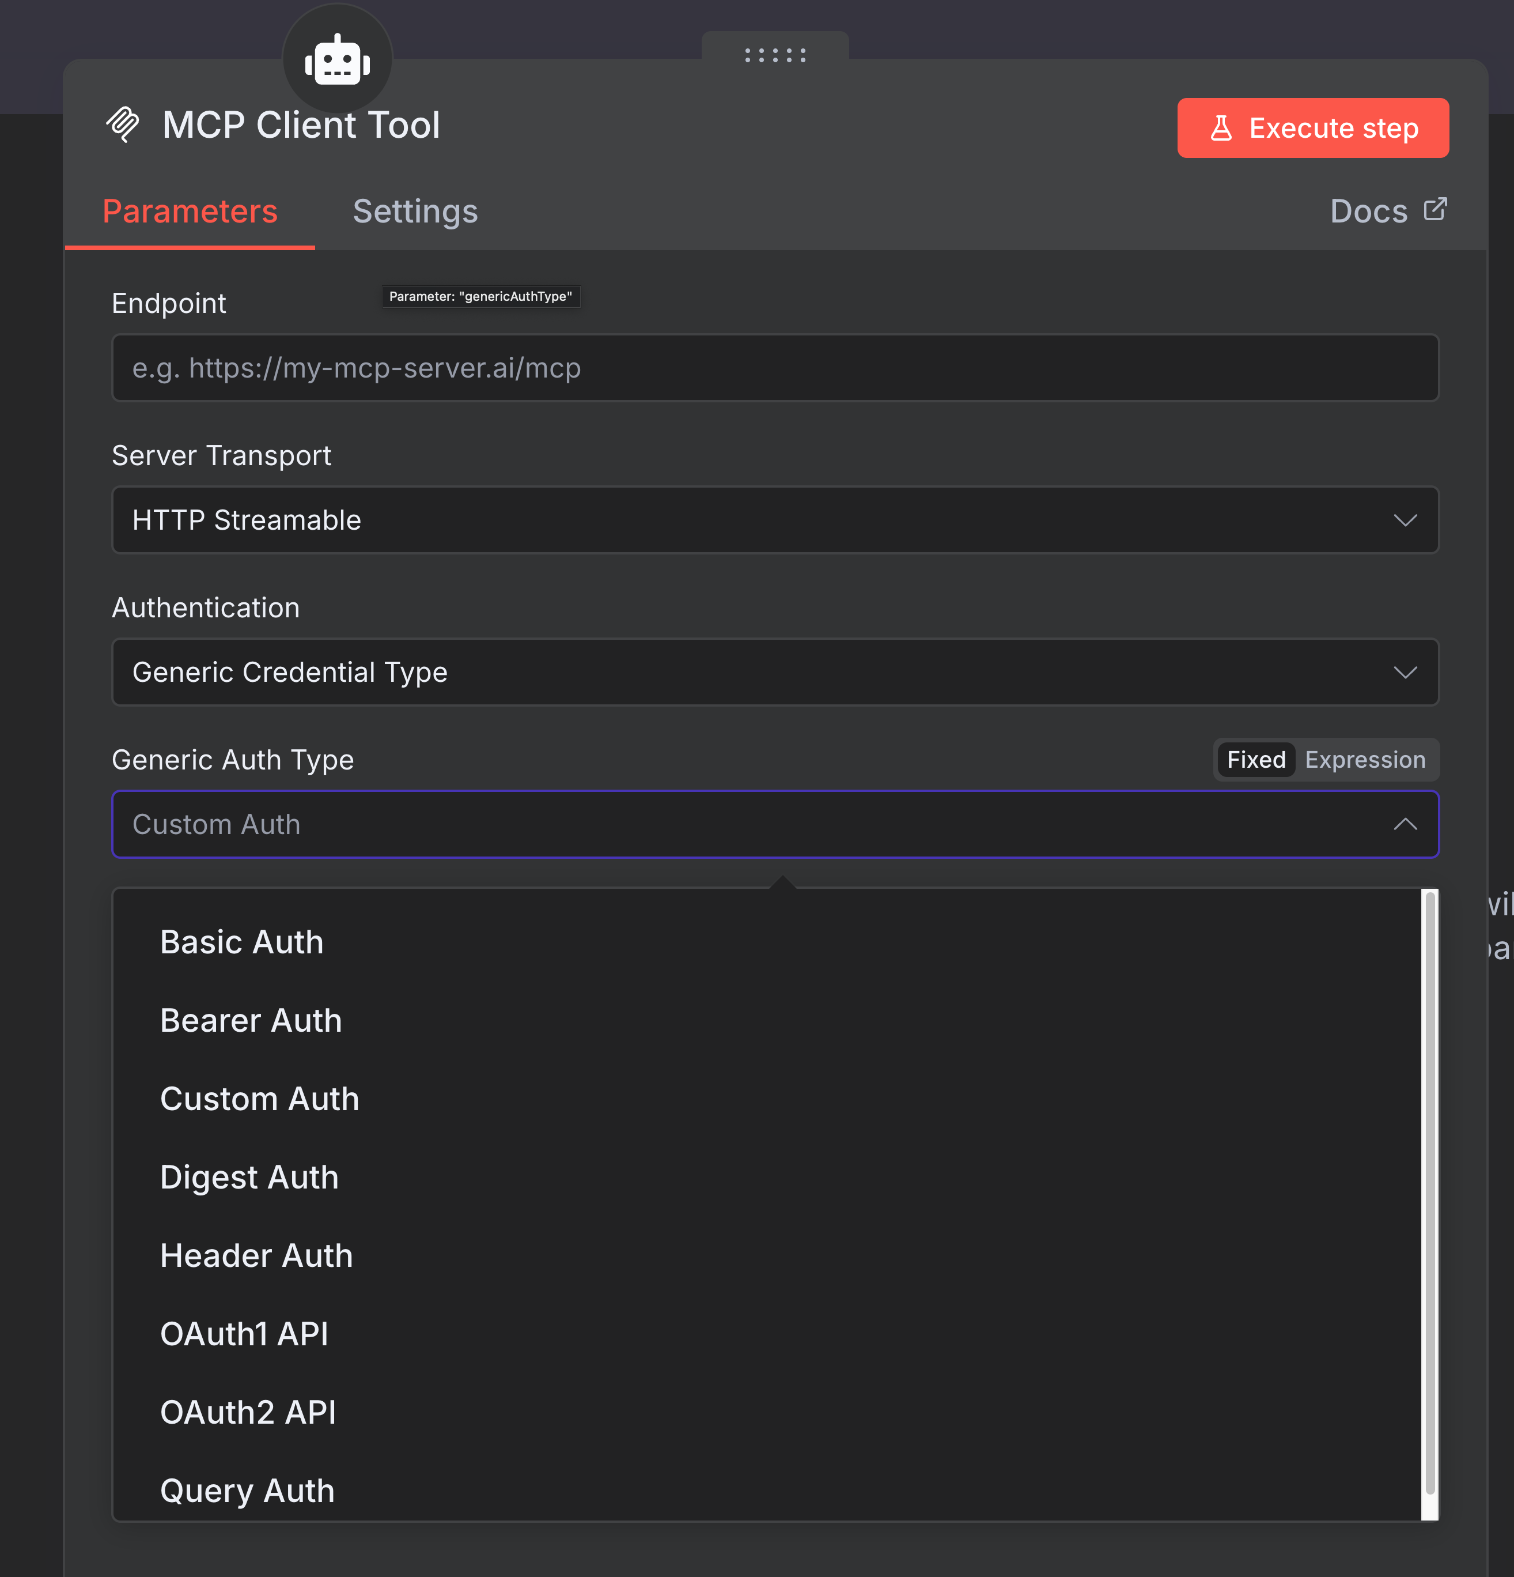Switch to the Settings tab
The width and height of the screenshot is (1514, 1577).
pos(415,212)
